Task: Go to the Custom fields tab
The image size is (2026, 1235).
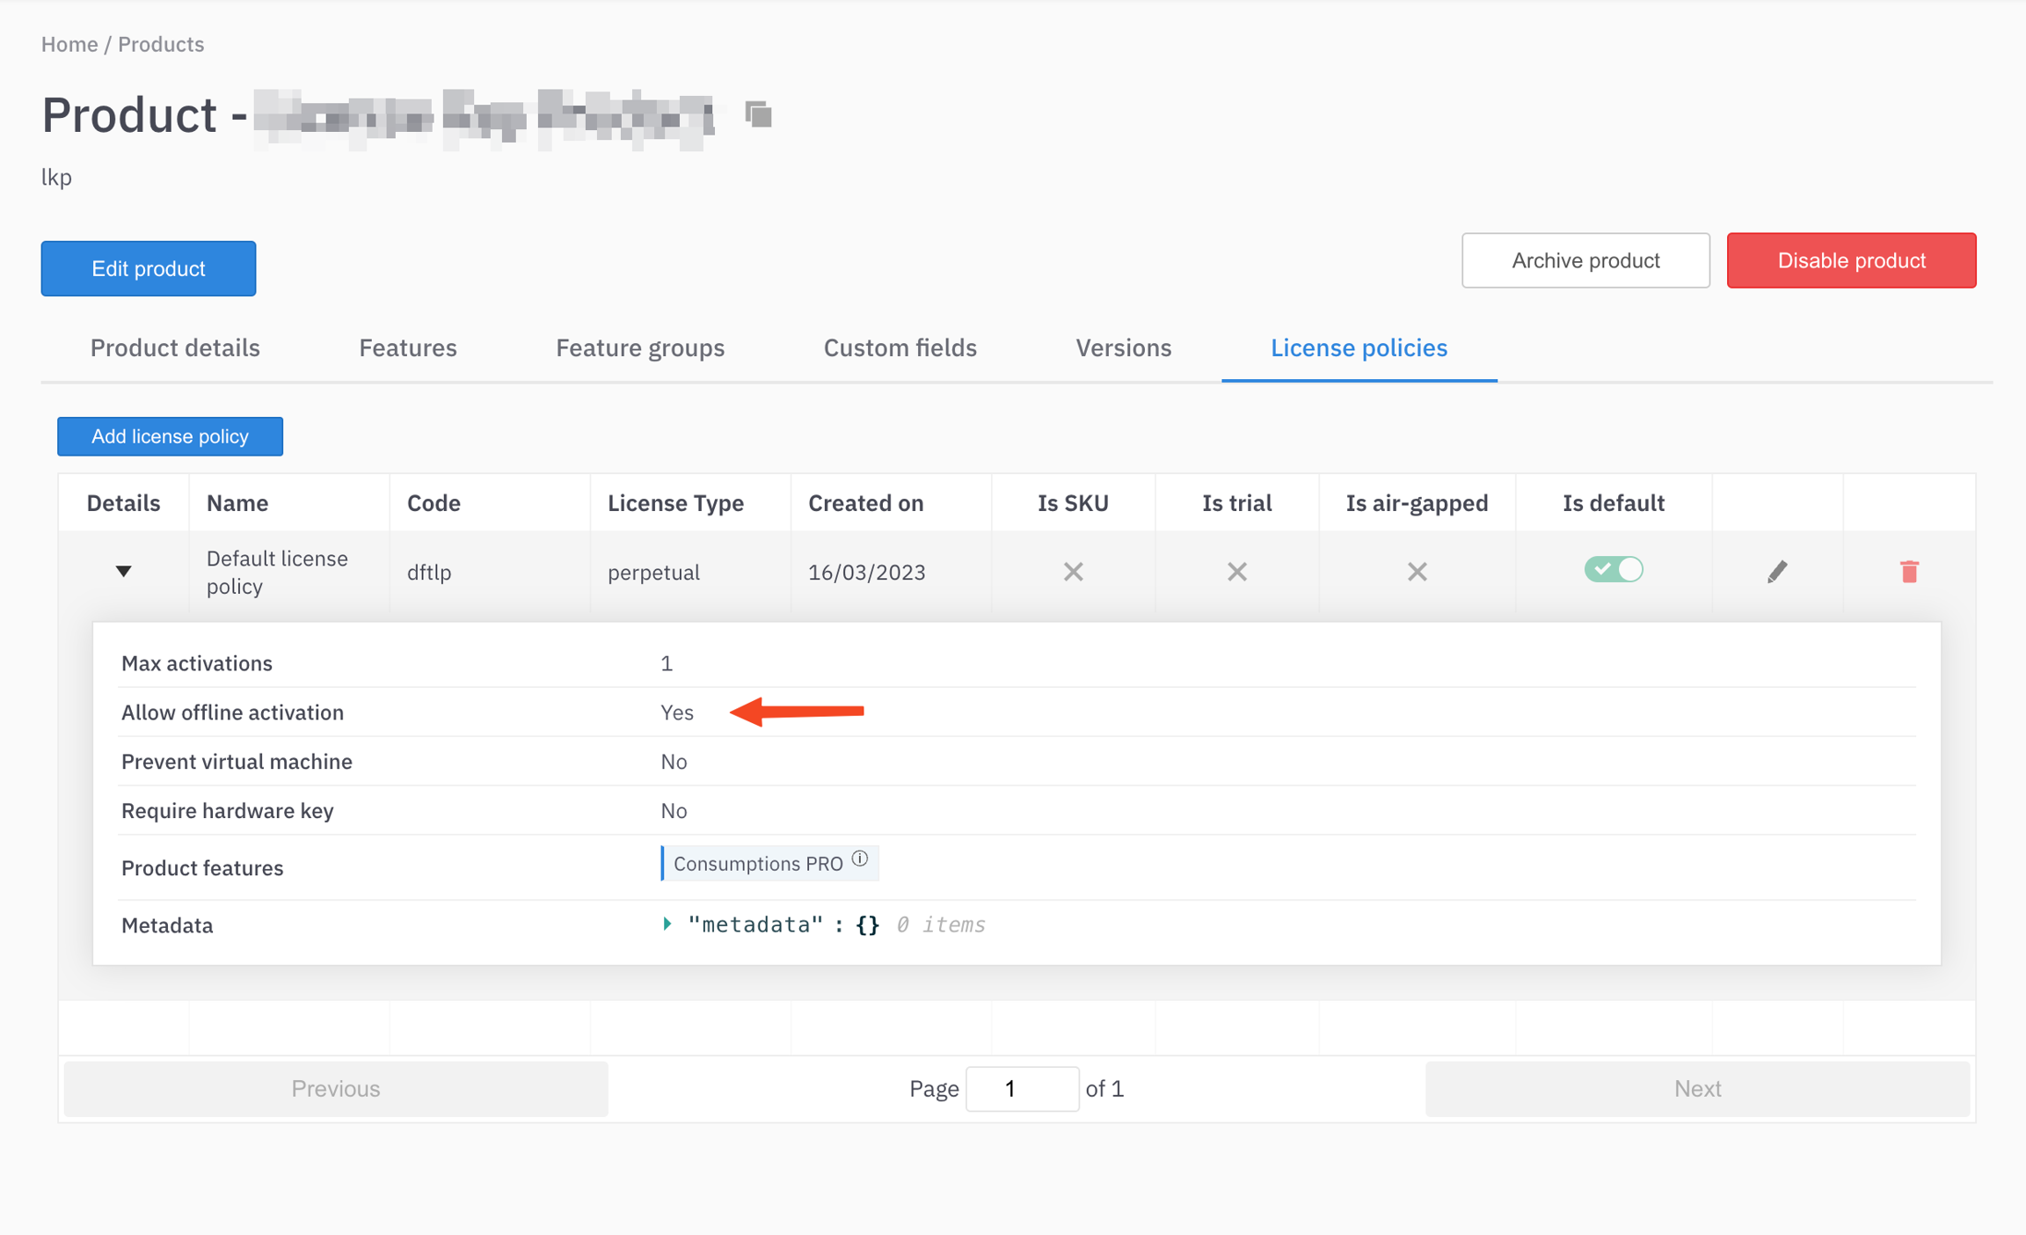Action: pyautogui.click(x=900, y=348)
